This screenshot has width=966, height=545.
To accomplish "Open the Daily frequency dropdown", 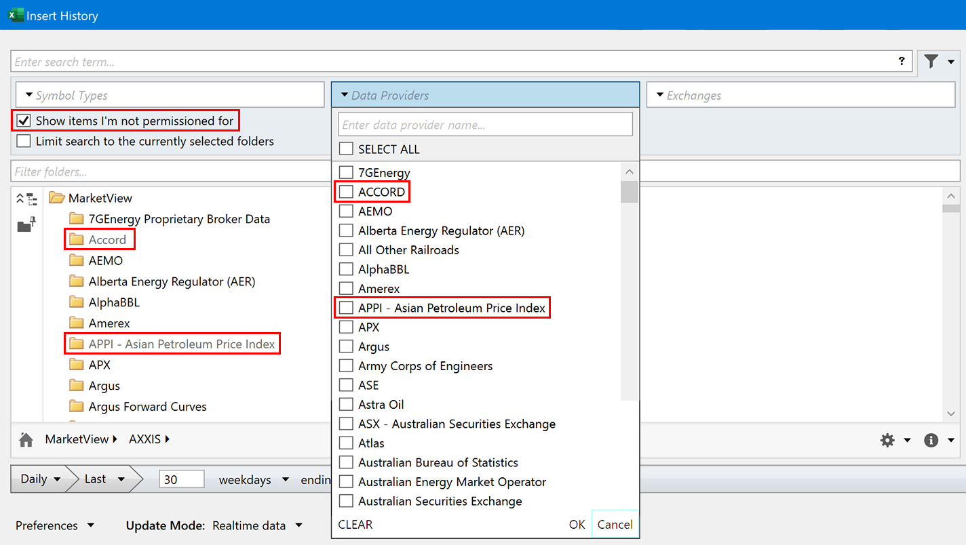I will tap(39, 479).
